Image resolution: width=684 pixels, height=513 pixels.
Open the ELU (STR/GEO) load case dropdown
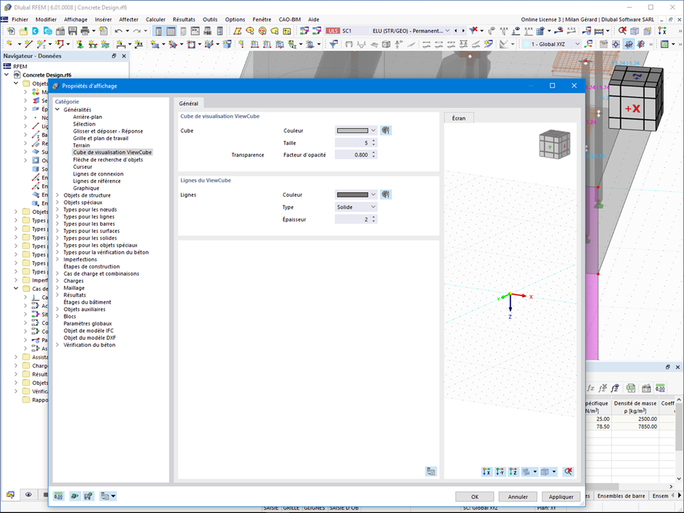point(410,31)
